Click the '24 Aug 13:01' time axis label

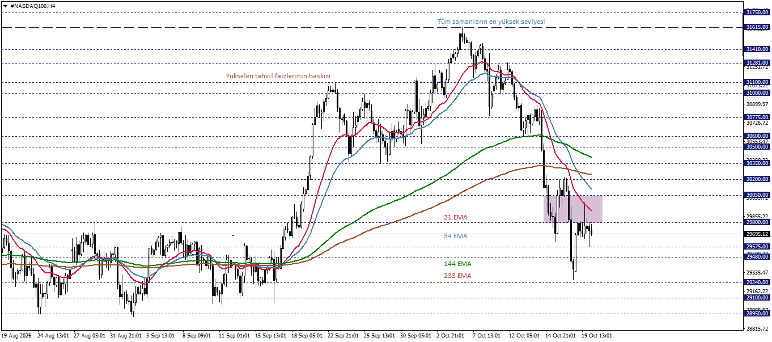pyautogui.click(x=52, y=336)
